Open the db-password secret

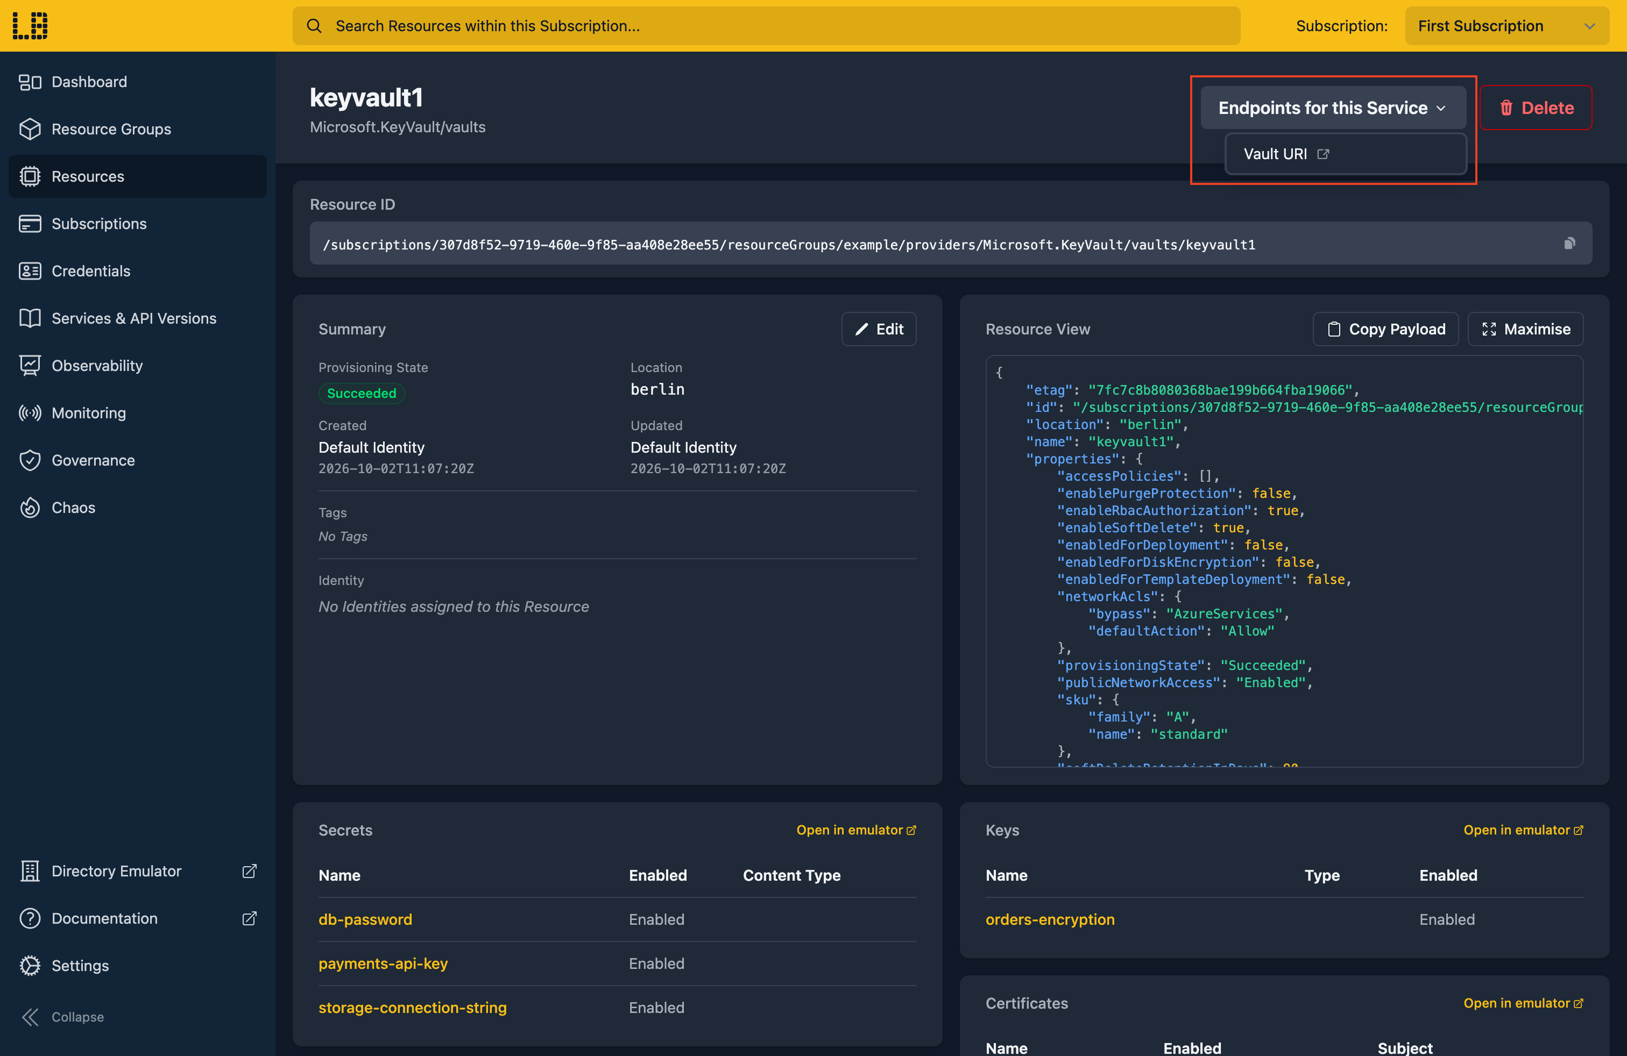click(365, 919)
